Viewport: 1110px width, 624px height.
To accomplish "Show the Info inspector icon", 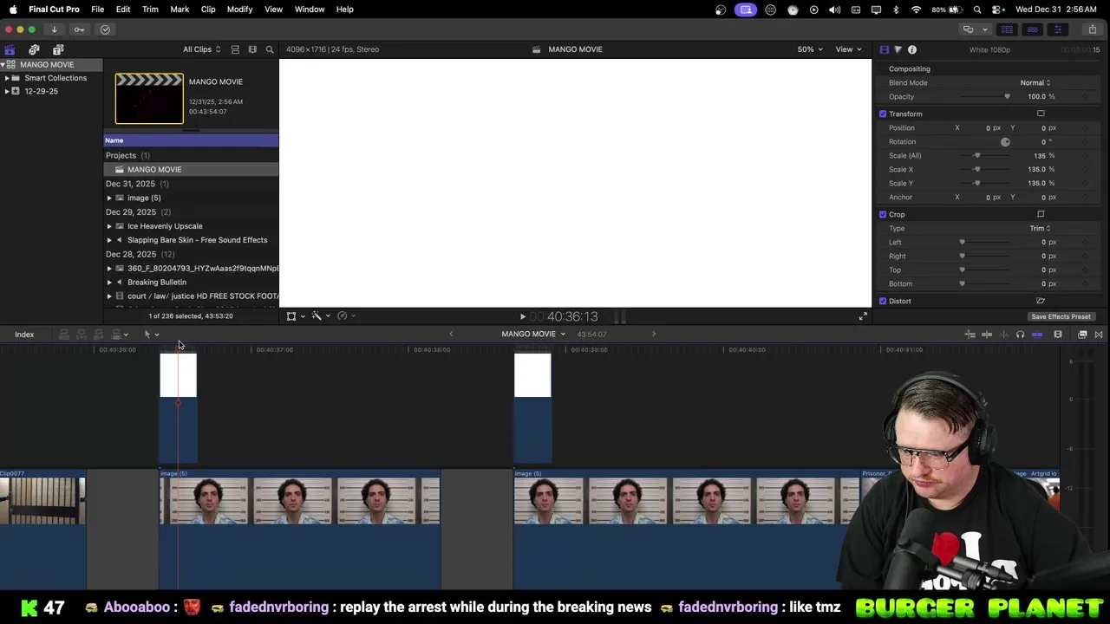I will 912,49.
